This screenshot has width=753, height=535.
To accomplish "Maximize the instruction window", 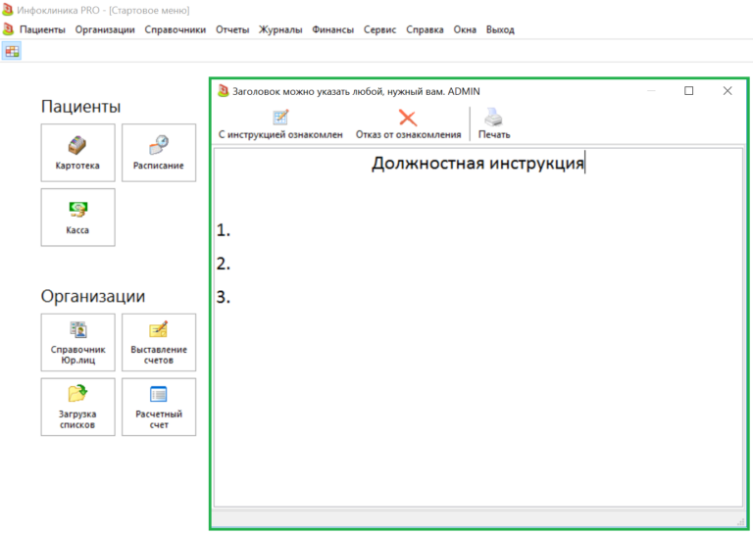I will pyautogui.click(x=688, y=91).
